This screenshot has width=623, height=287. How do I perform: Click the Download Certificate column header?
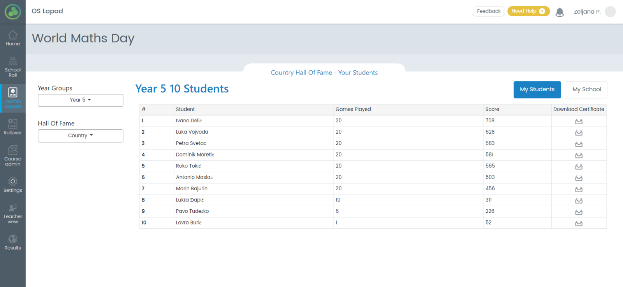click(579, 110)
